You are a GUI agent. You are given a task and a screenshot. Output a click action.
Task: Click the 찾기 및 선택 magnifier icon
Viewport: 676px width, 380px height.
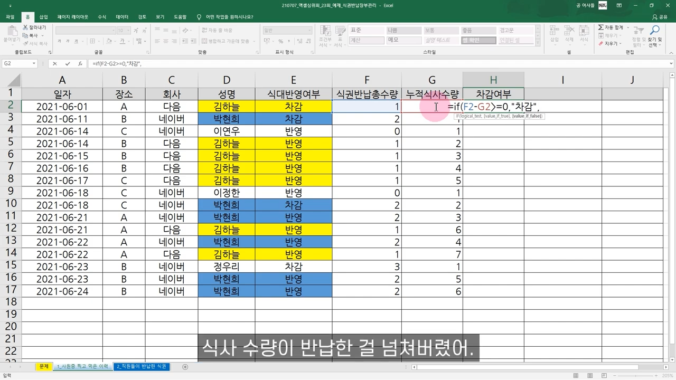[x=655, y=30]
